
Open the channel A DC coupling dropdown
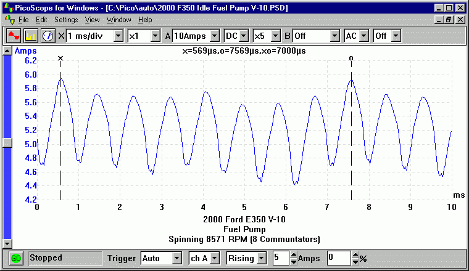tap(243, 36)
